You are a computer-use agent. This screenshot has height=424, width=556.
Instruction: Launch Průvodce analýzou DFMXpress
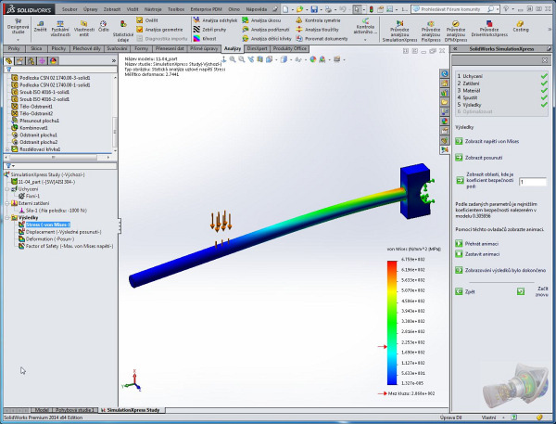pos(455,31)
